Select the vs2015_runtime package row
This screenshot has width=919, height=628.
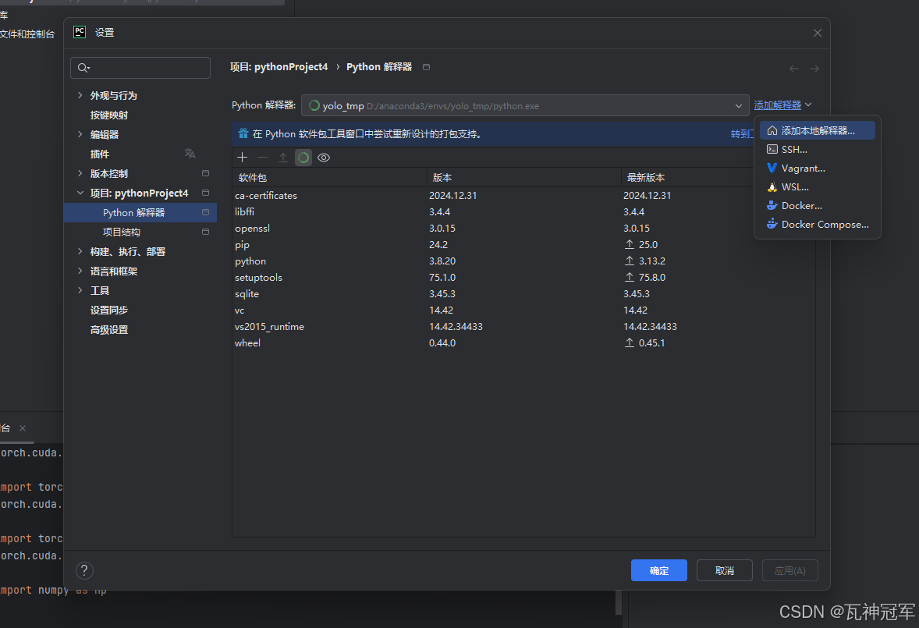click(x=523, y=327)
